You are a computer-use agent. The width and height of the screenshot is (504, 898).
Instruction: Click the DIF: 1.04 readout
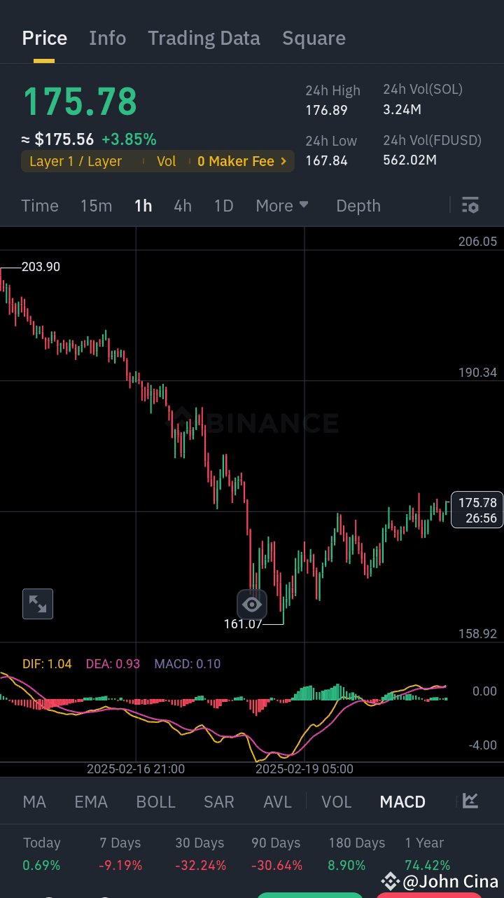[x=47, y=663]
